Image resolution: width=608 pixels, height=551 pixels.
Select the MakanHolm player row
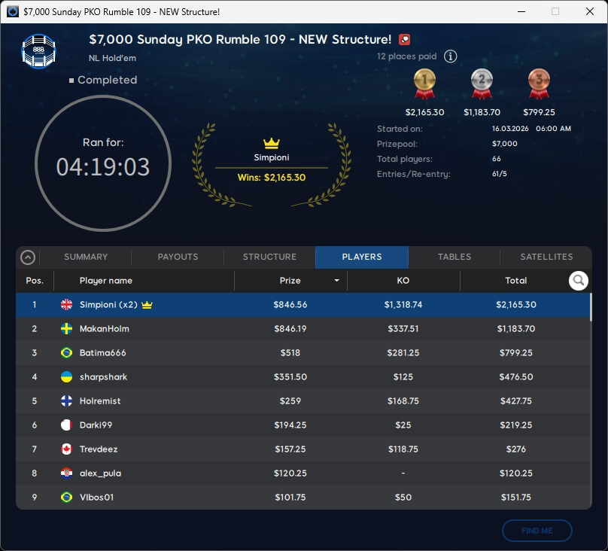tap(301, 329)
